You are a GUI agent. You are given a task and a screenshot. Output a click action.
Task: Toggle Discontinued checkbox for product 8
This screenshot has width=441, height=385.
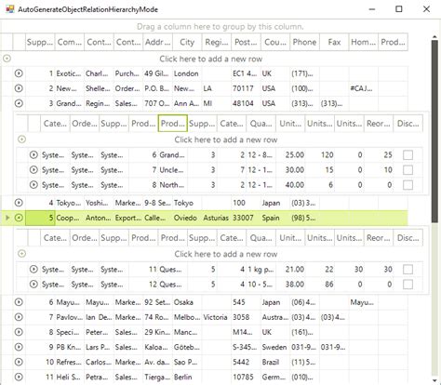pyautogui.click(x=408, y=185)
